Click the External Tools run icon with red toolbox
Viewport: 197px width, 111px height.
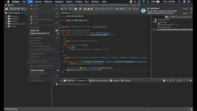click(71, 9)
